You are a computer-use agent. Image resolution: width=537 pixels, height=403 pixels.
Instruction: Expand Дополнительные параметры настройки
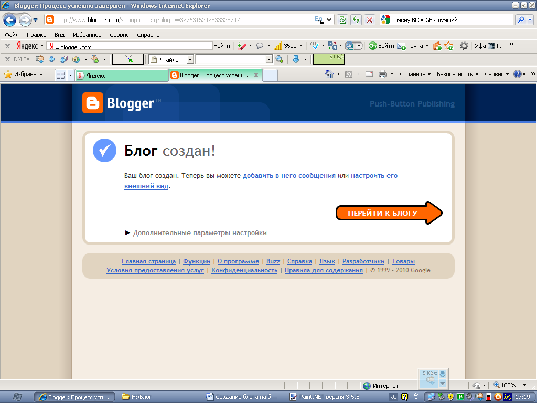(x=196, y=232)
